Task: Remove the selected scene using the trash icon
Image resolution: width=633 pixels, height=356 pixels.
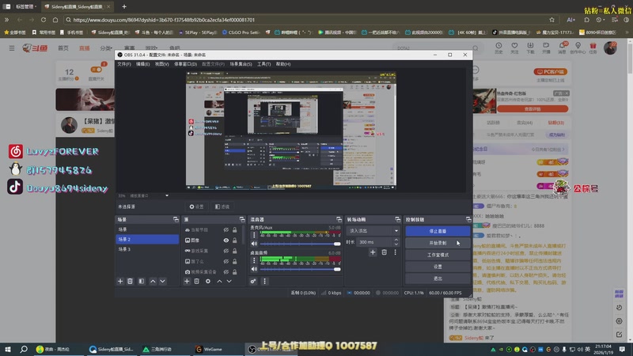Action: tap(130, 282)
